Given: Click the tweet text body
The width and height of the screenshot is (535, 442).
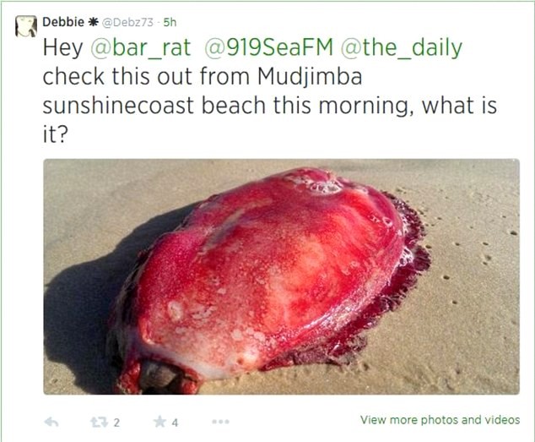Looking at the screenshot, I should (x=269, y=90).
